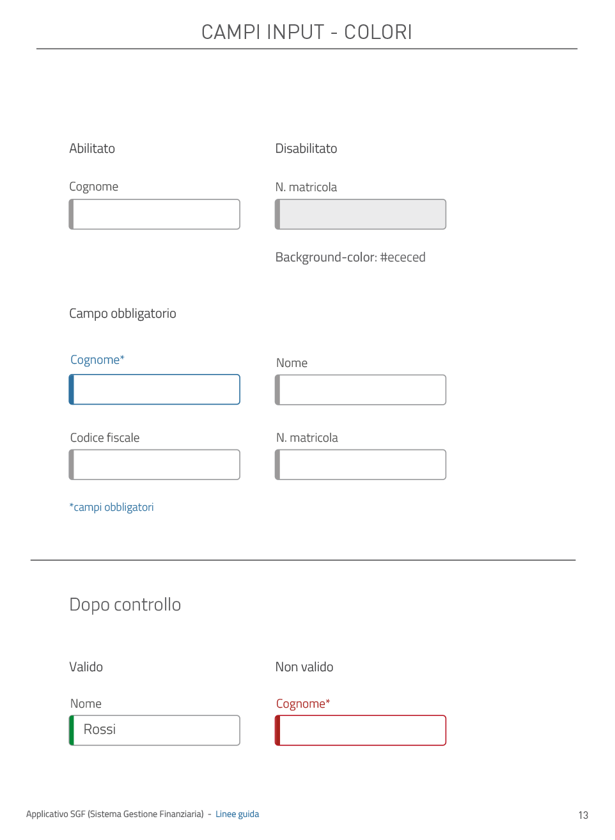Click the CAMPI INPUT - COLORI title
The height and width of the screenshot is (840, 615).
tap(307, 32)
